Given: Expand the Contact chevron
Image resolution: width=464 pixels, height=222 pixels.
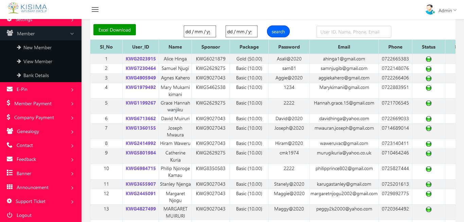Looking at the screenshot, I should (72, 146).
